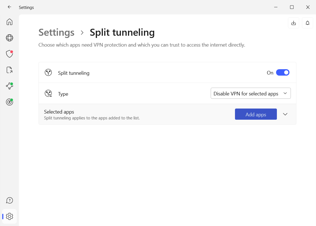Maximize the Settings window

[292, 7]
